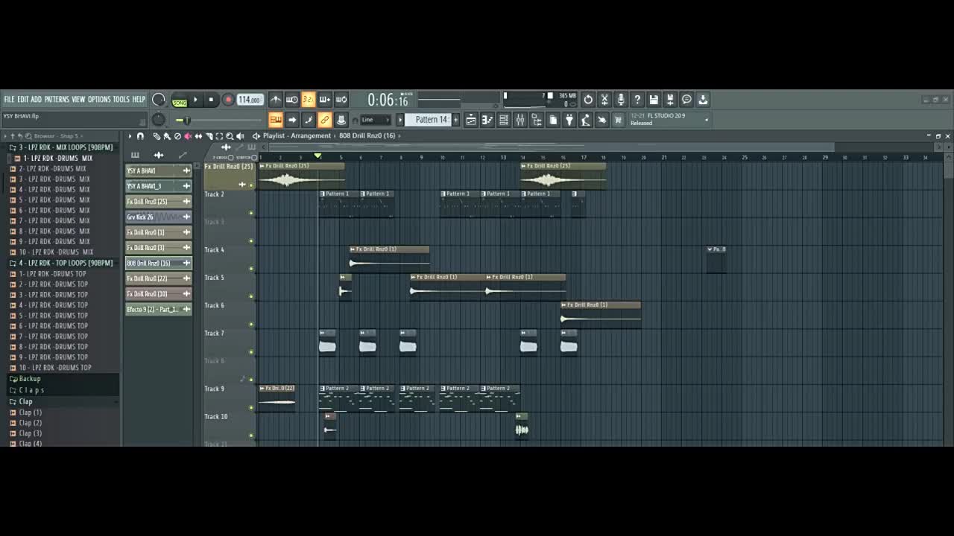Select the playlist Mute tool
This screenshot has height=536, width=954.
[x=188, y=136]
